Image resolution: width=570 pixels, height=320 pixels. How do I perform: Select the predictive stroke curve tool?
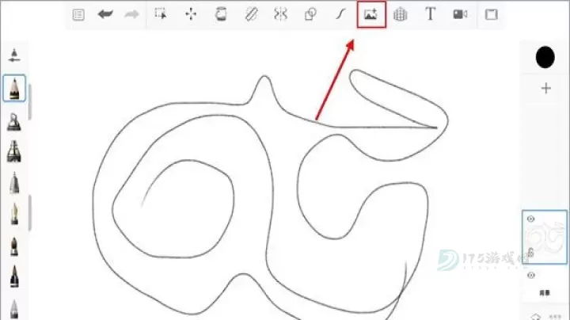(x=340, y=14)
